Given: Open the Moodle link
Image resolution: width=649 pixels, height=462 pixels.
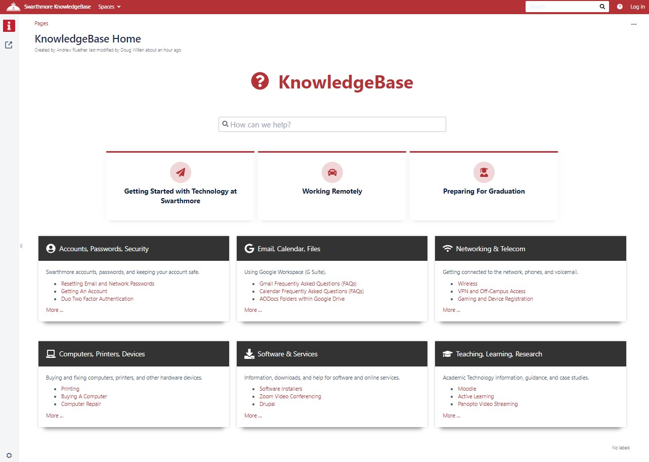Looking at the screenshot, I should (x=467, y=389).
